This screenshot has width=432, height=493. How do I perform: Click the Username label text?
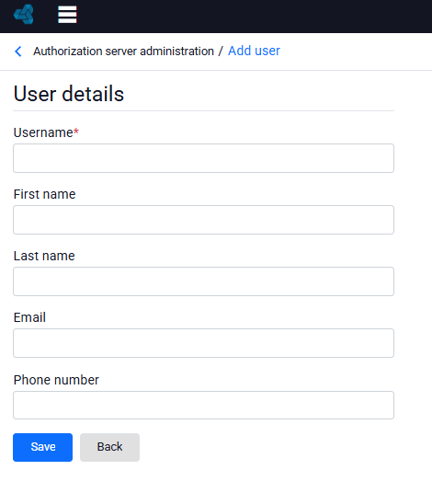pyautogui.click(x=43, y=132)
